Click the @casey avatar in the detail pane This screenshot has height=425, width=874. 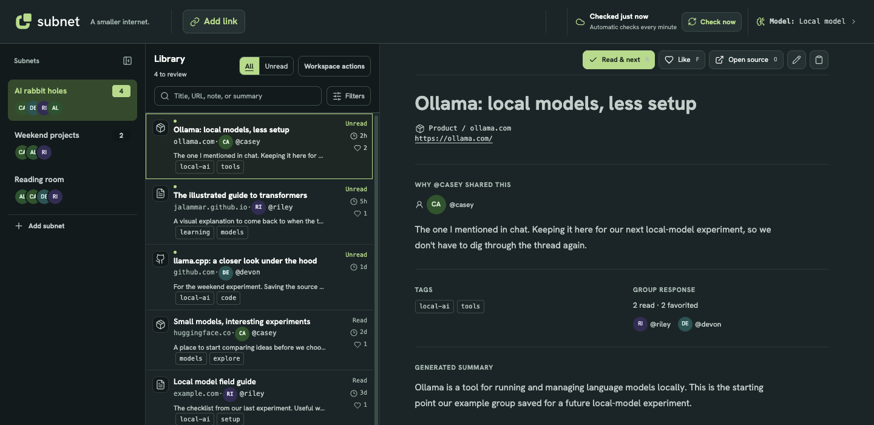pos(436,205)
